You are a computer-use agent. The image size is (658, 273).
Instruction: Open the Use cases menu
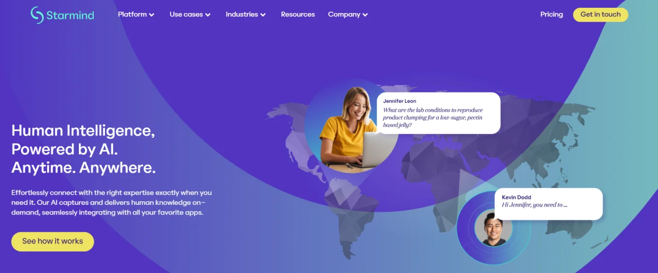click(x=186, y=14)
